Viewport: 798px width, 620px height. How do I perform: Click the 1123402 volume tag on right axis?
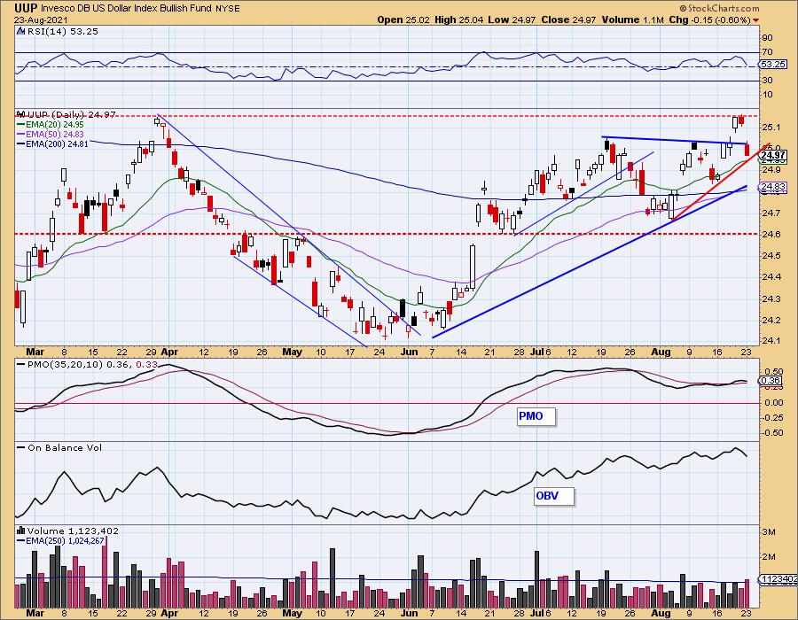pyautogui.click(x=778, y=579)
